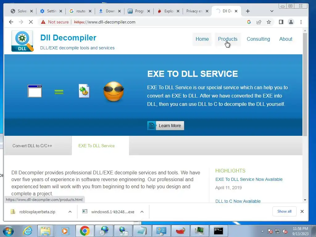Close the Dll Decompiler tab

coord(236,11)
